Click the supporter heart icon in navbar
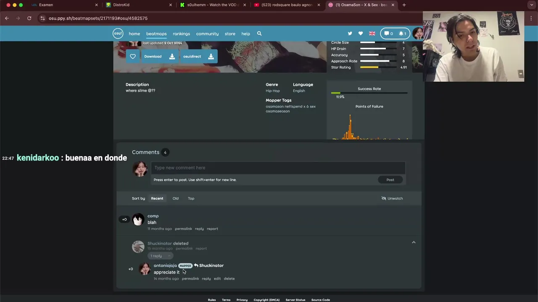The image size is (538, 302). coord(361,34)
